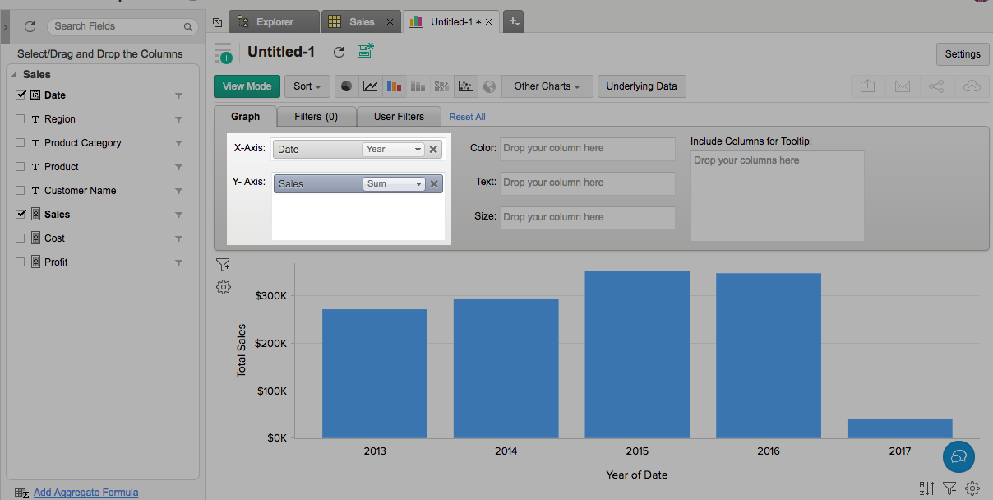Enable the Profit column checkbox
This screenshot has width=993, height=500.
point(21,262)
